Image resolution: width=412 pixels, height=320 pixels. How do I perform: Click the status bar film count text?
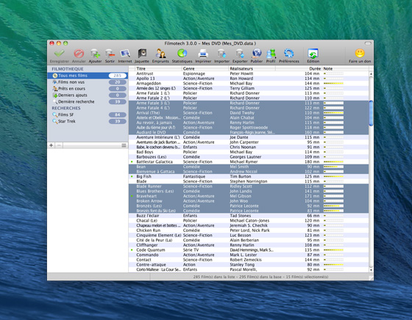[x=260, y=277]
